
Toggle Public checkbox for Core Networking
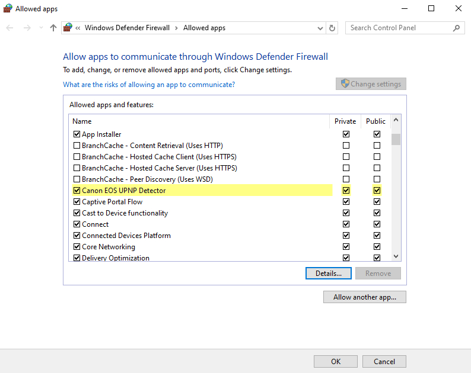(x=377, y=247)
